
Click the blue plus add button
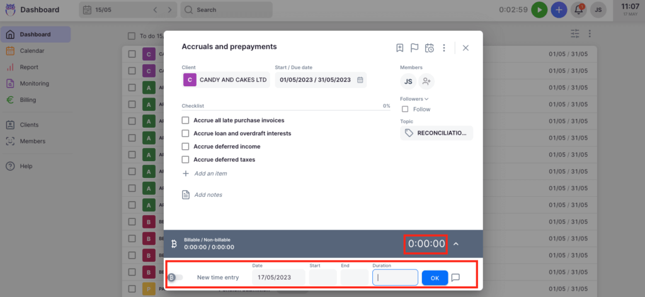point(558,10)
